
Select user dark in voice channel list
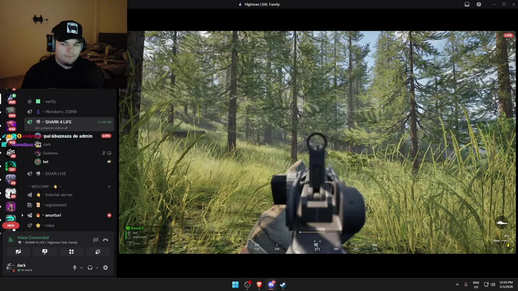[73, 144]
